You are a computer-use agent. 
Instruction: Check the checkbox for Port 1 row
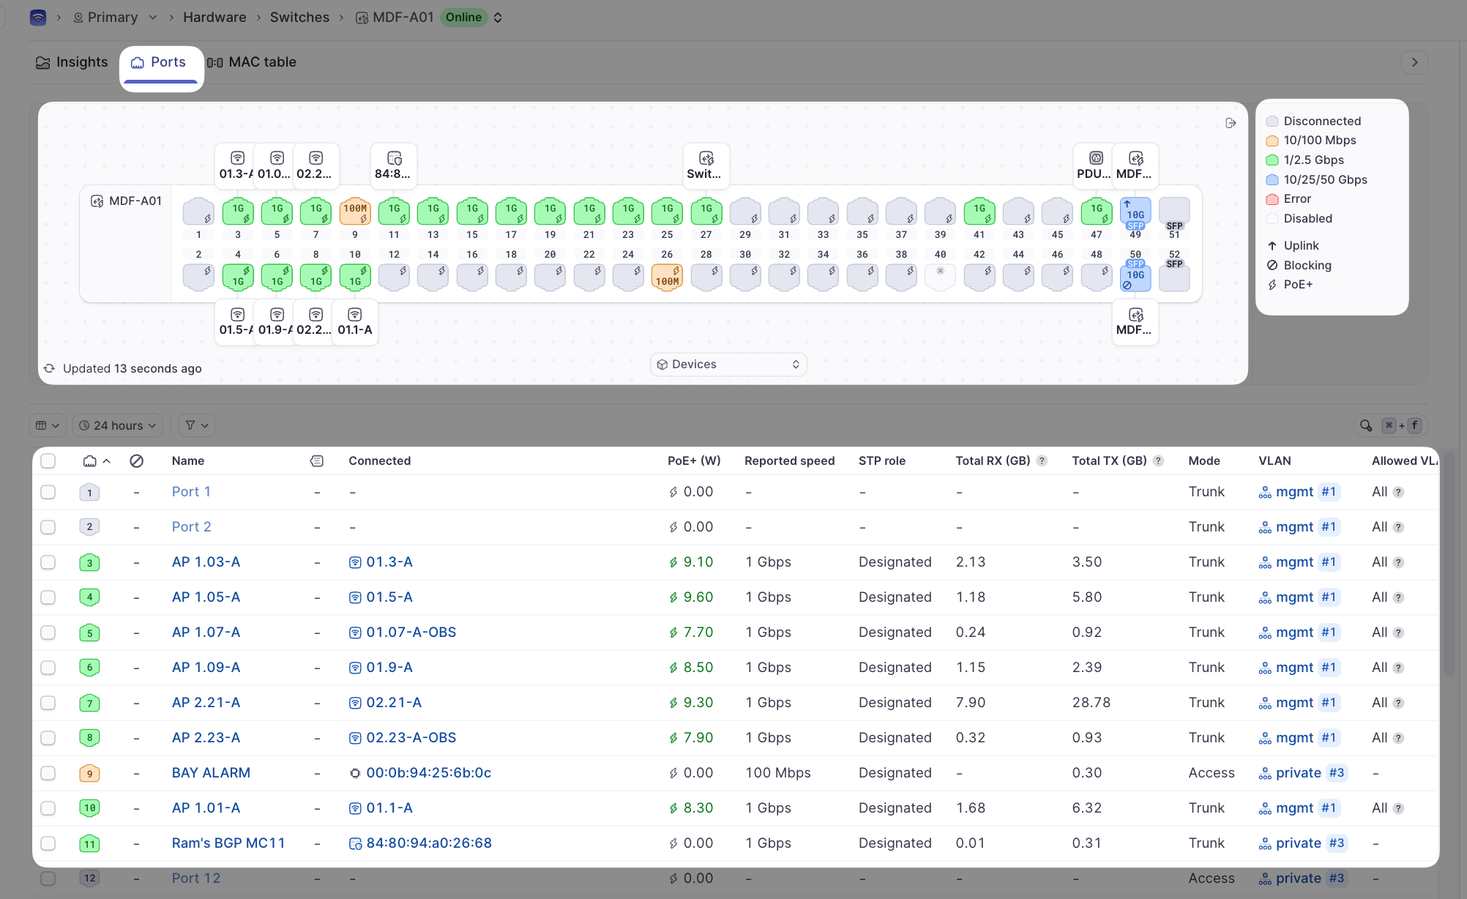[48, 492]
